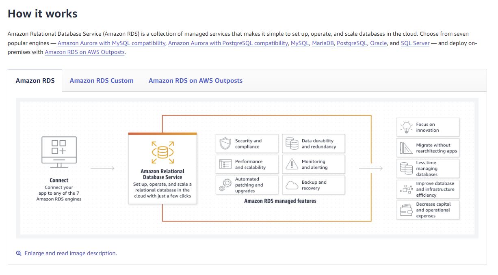Click the Amazon RDS database service icon

click(x=162, y=153)
